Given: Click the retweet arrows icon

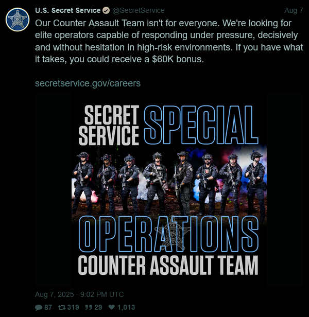Looking at the screenshot, I should [x=62, y=308].
